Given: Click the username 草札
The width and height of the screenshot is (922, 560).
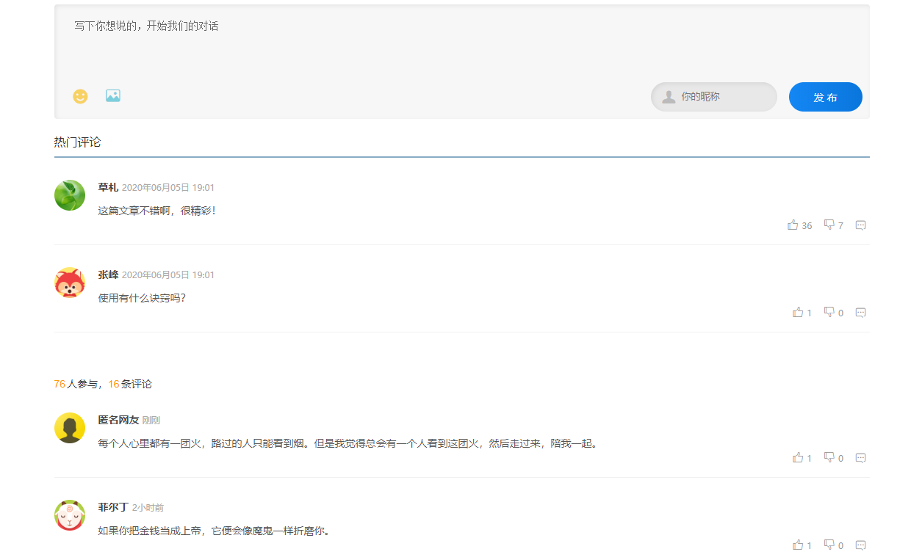Looking at the screenshot, I should [108, 188].
